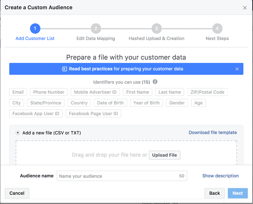Close the Create a Custom Audience dialog
Image resolution: width=253 pixels, height=204 pixels.
[245, 8]
